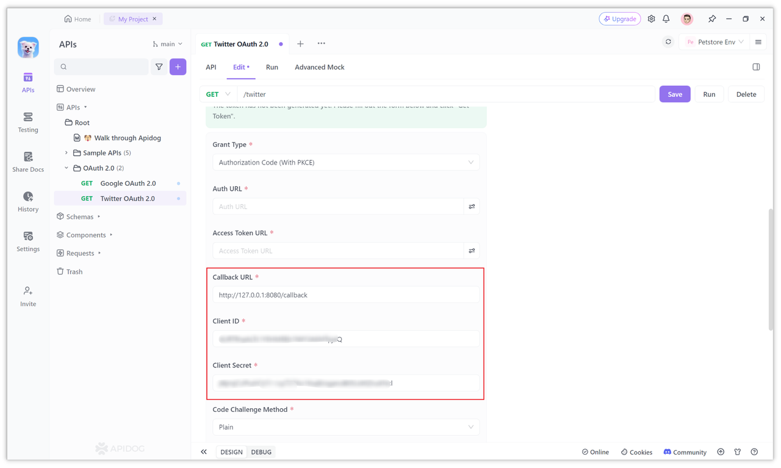Click the refresh icon near environment selector
781x468 pixels.
click(x=668, y=42)
